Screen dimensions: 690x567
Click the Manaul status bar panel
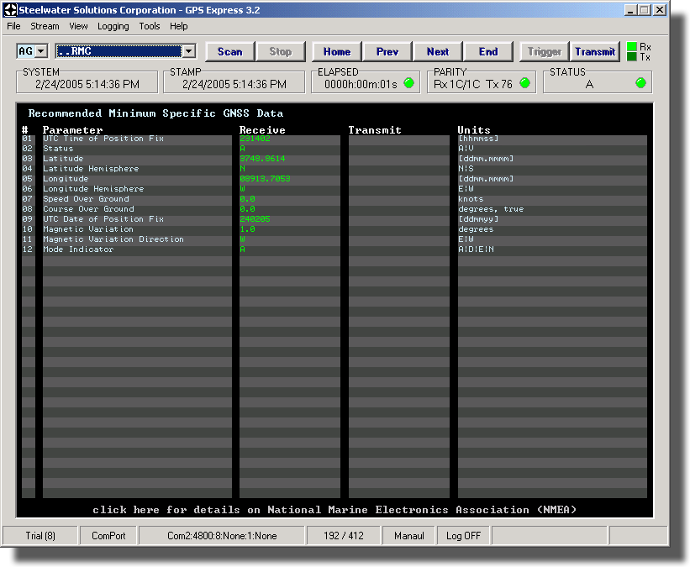pos(408,536)
